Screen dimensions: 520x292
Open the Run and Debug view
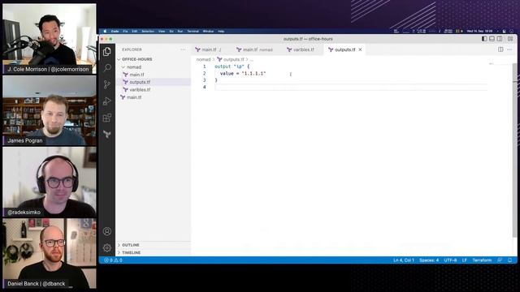(106, 101)
